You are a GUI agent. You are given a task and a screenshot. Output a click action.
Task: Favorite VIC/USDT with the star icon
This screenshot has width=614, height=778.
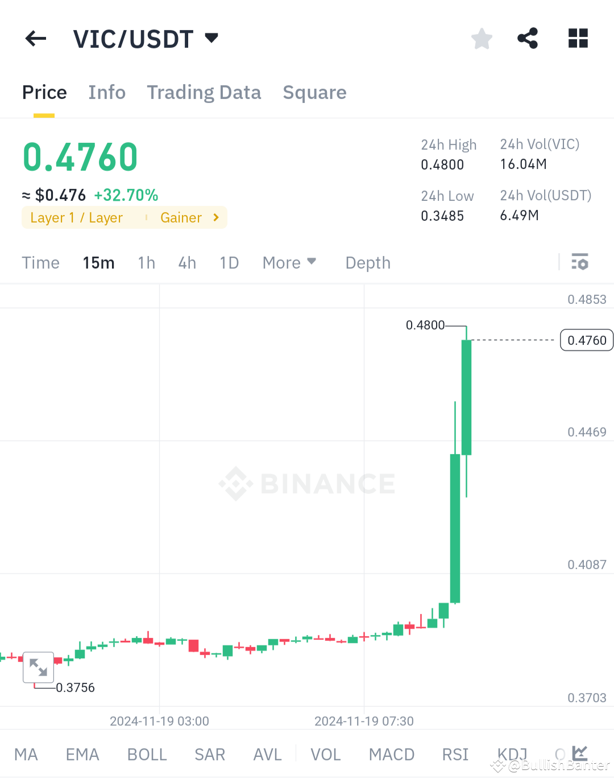pos(482,38)
